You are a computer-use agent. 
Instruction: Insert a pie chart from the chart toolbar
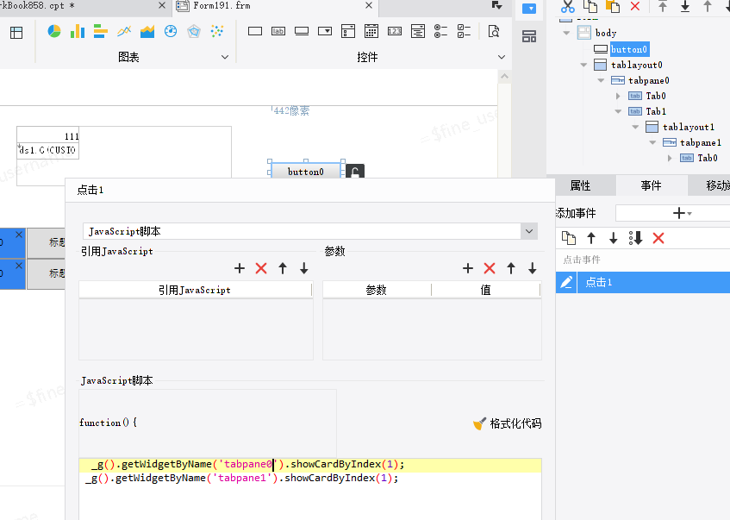pyautogui.click(x=54, y=31)
